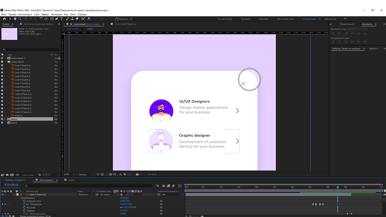Open the Файл menu
This screenshot has height=217, width=386.
coord(4,14)
